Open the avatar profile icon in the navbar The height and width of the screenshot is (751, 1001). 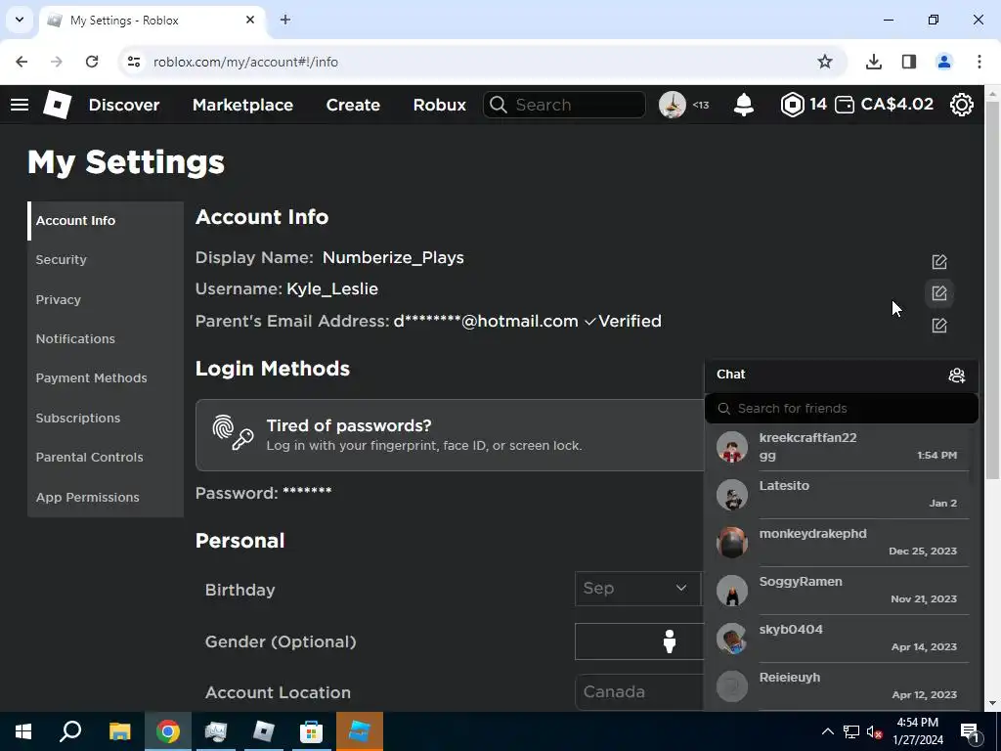[673, 104]
